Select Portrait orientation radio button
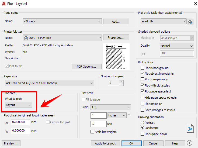This screenshot has height=148, width=198. [x=142, y=123]
